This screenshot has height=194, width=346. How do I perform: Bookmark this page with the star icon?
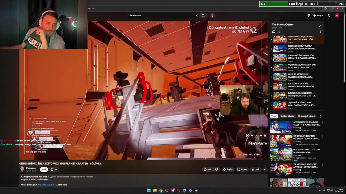click(319, 9)
